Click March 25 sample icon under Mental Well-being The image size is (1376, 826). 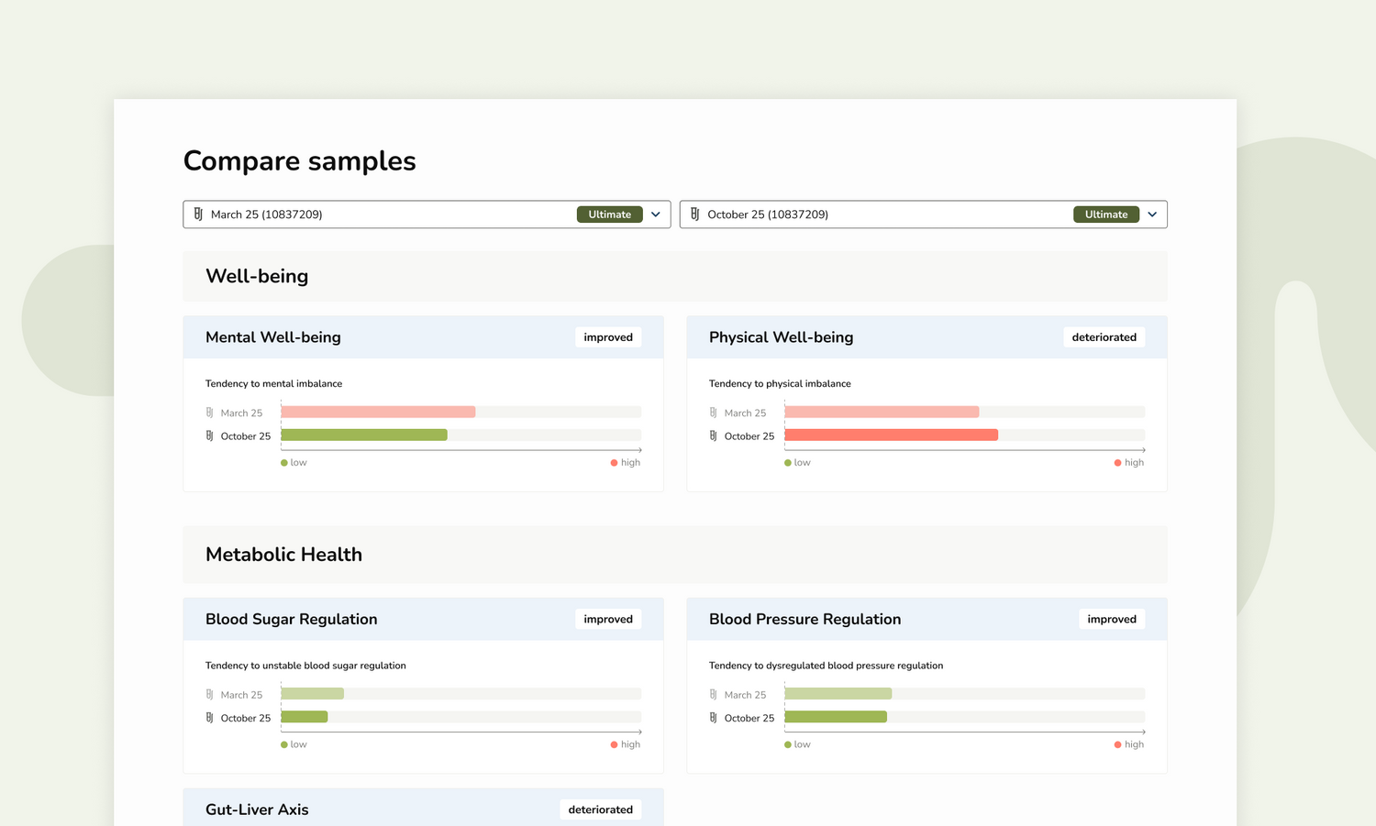click(210, 413)
